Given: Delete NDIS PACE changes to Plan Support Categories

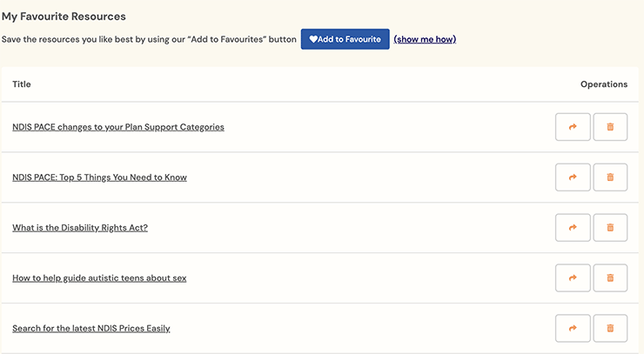Looking at the screenshot, I should tap(610, 127).
